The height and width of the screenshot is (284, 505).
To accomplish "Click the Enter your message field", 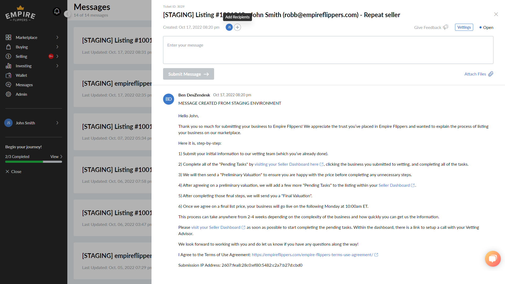I will (328, 50).
